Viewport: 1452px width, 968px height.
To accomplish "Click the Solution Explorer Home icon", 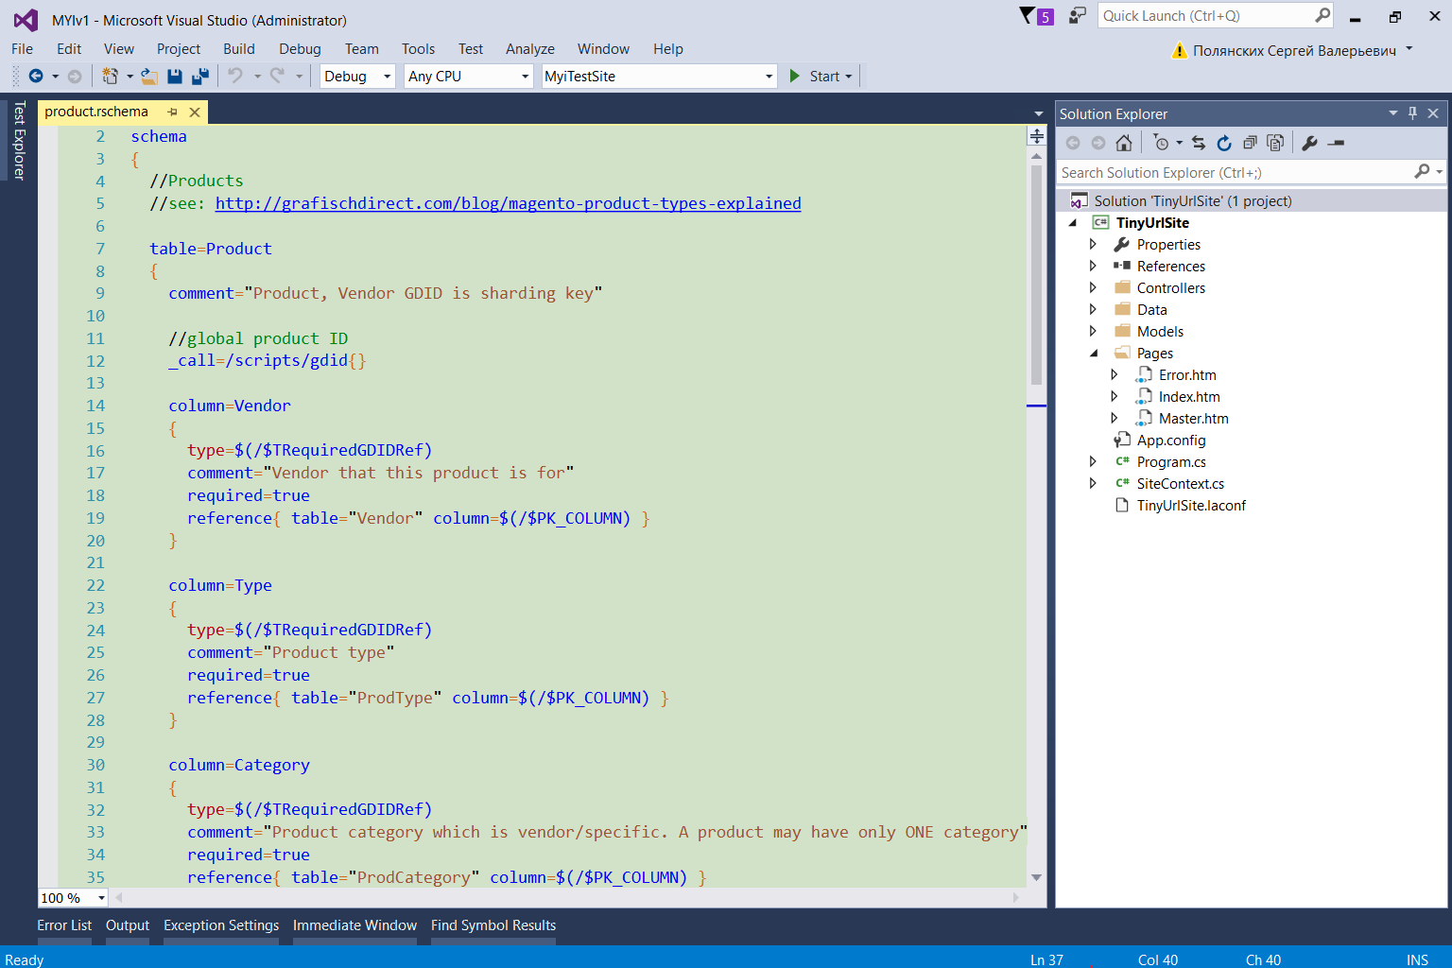I will point(1124,143).
